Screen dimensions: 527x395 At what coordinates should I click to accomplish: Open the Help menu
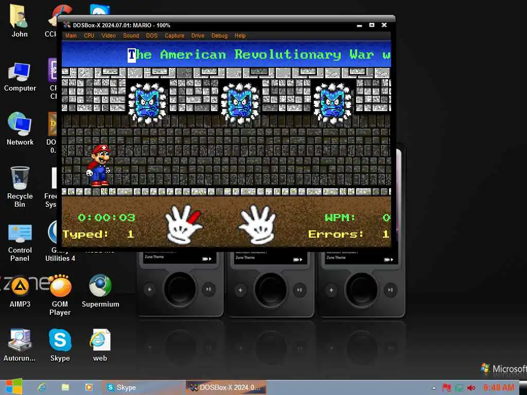pyautogui.click(x=240, y=35)
